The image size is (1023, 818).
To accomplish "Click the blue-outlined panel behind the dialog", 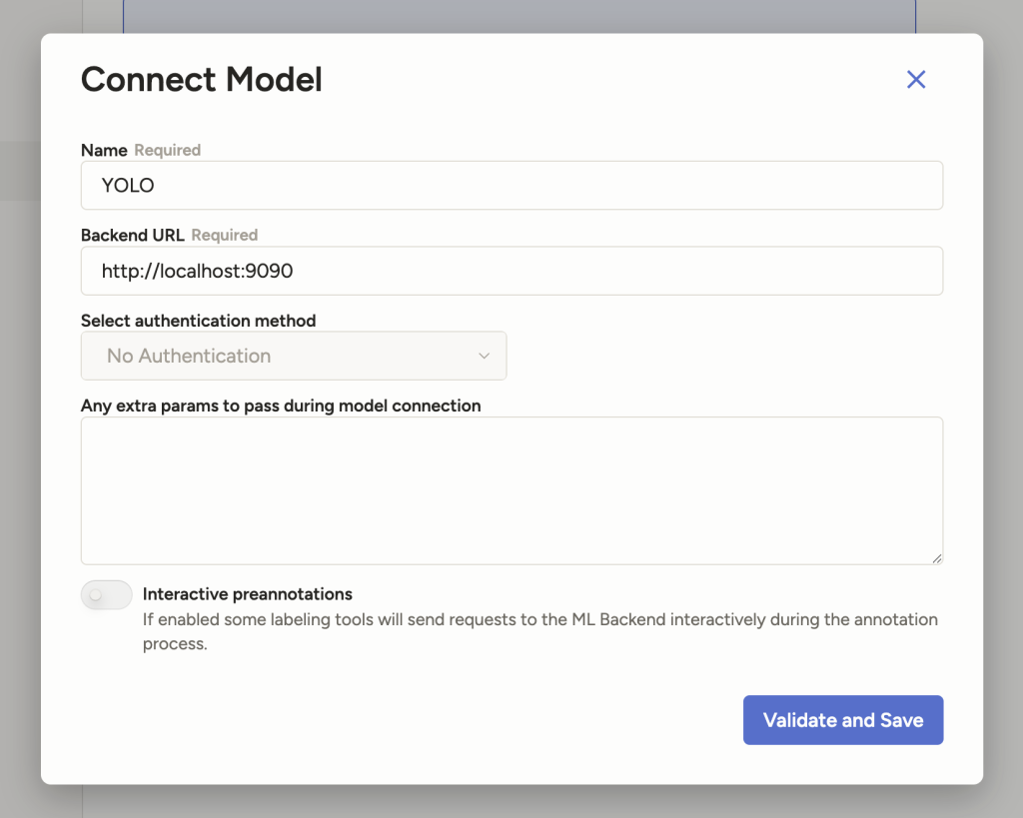I will pos(519,15).
